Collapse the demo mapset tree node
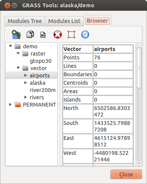Image resolution: width=147 pixels, height=184 pixels. (x=11, y=46)
